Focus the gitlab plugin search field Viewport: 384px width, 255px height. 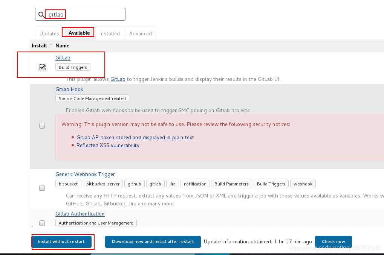pos(80,14)
